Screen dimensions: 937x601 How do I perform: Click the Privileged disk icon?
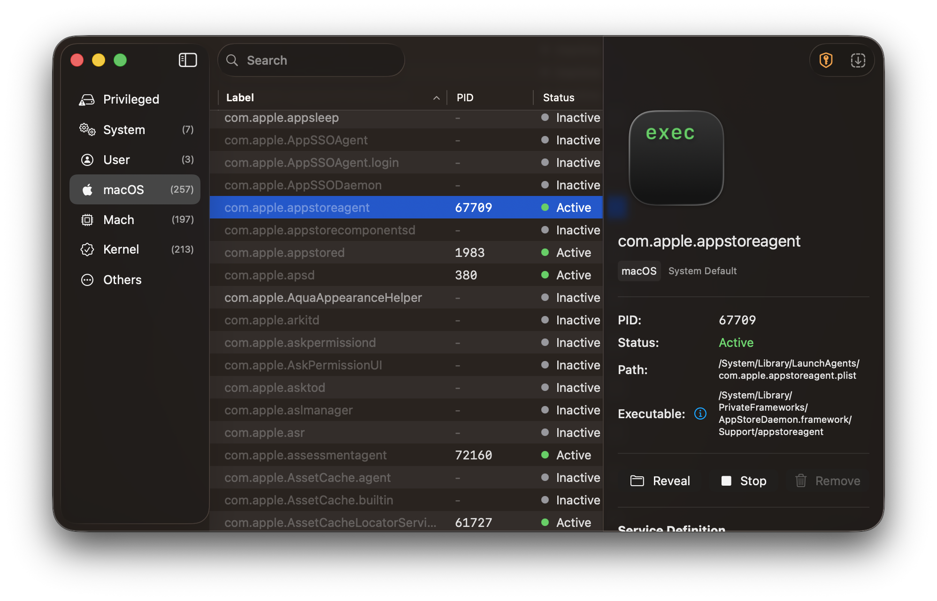86,99
